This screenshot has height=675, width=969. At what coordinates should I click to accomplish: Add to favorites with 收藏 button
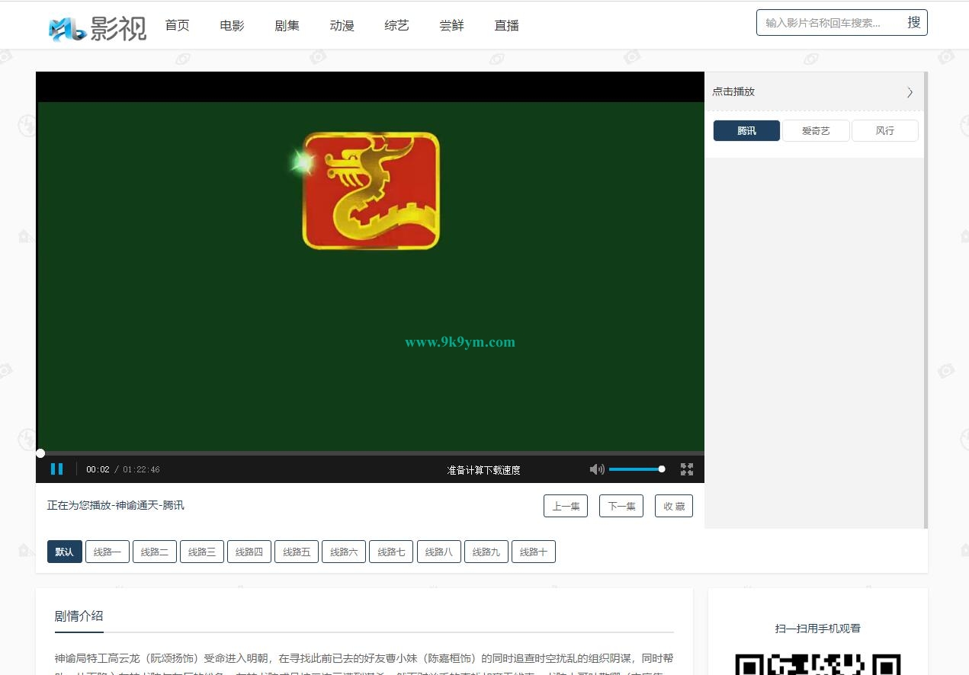tap(673, 506)
